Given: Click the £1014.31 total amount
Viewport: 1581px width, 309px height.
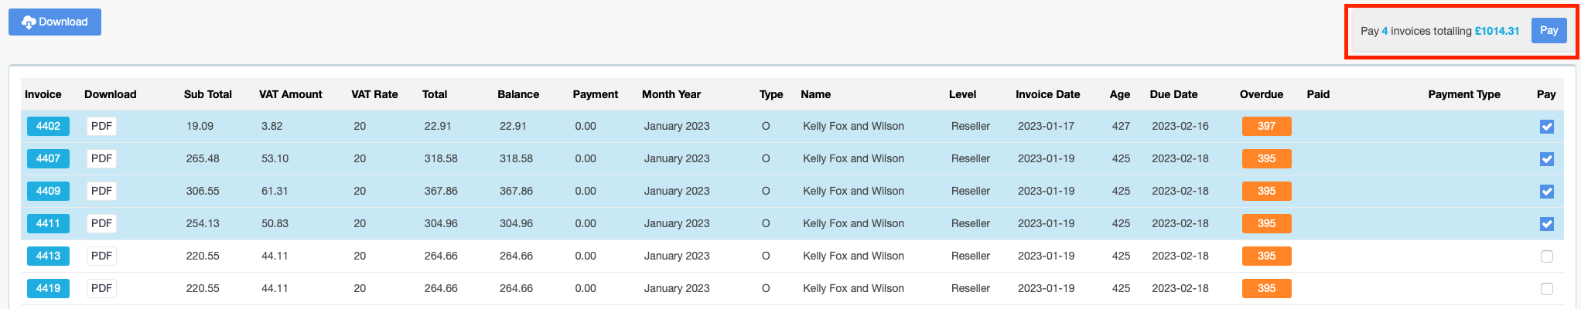Looking at the screenshot, I should (1497, 31).
